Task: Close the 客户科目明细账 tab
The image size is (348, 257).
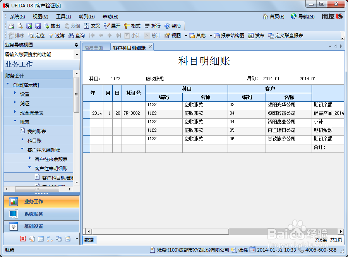Action: click(x=150, y=47)
